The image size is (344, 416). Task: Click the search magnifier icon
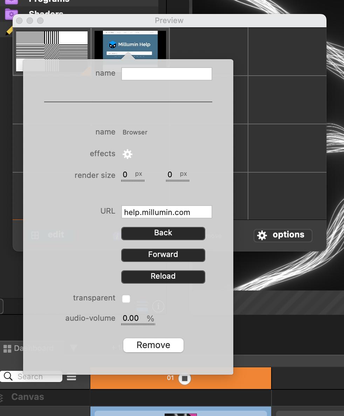click(x=8, y=376)
